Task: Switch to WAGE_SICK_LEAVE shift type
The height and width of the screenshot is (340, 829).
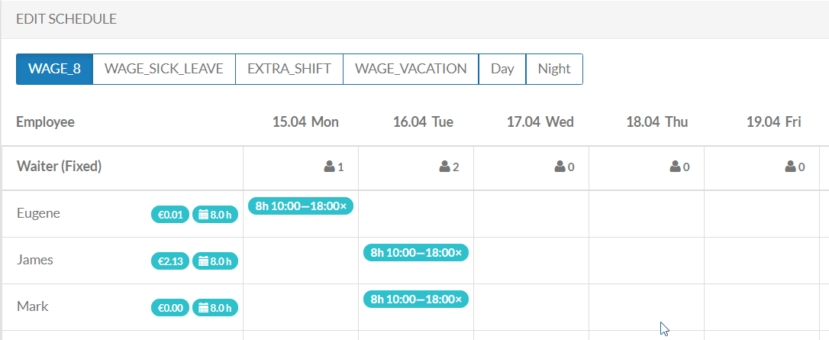Action: pos(163,69)
